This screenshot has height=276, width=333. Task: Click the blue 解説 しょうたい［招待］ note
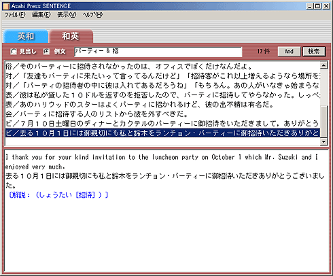(58, 194)
